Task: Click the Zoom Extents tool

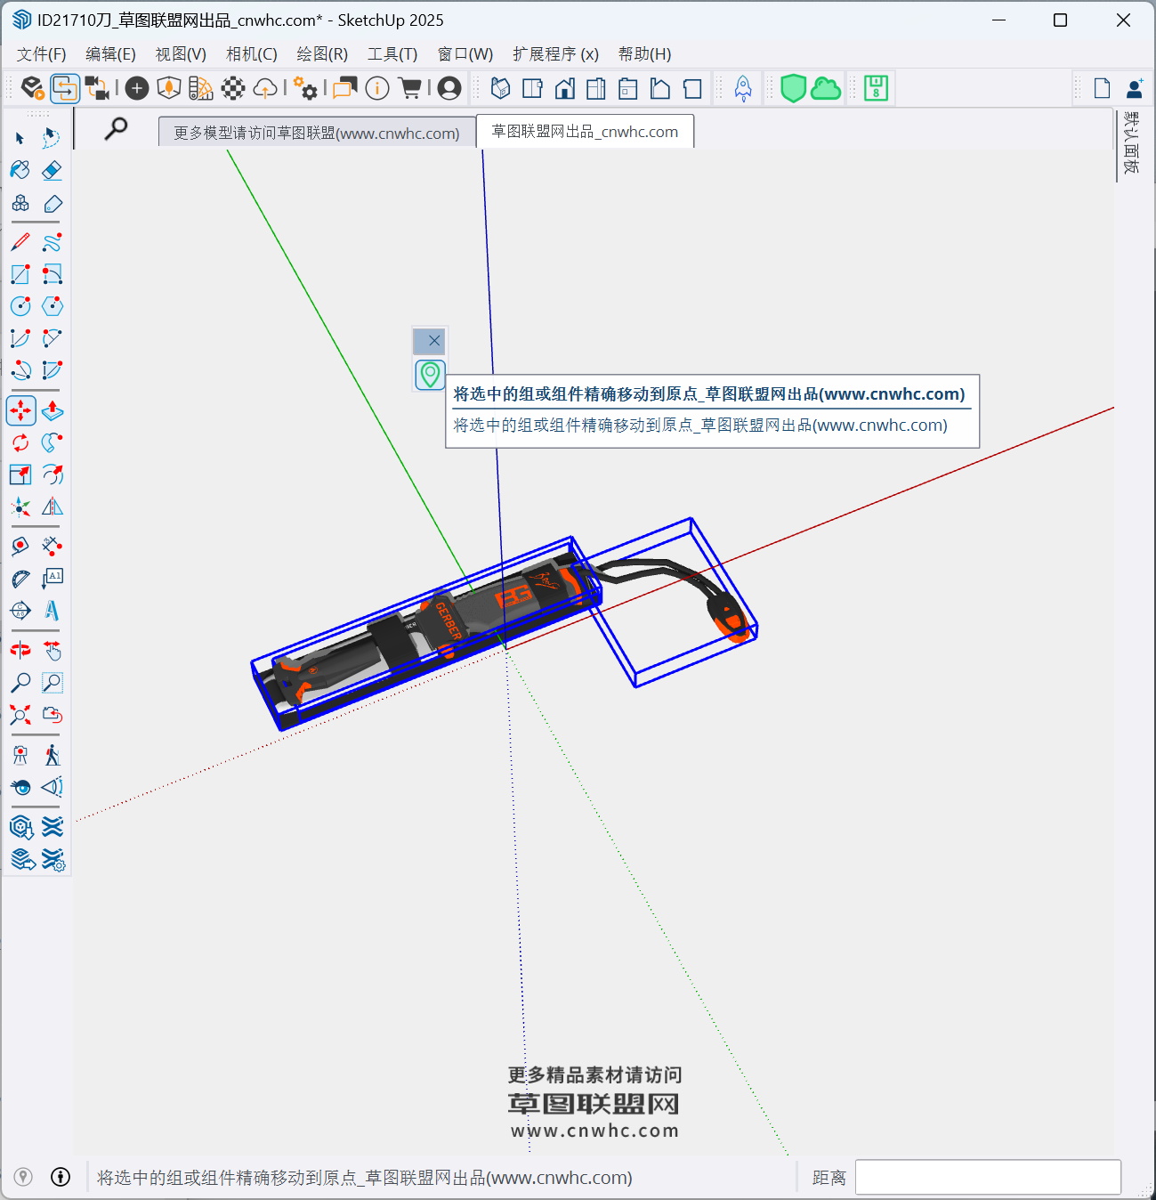Action: pos(20,715)
